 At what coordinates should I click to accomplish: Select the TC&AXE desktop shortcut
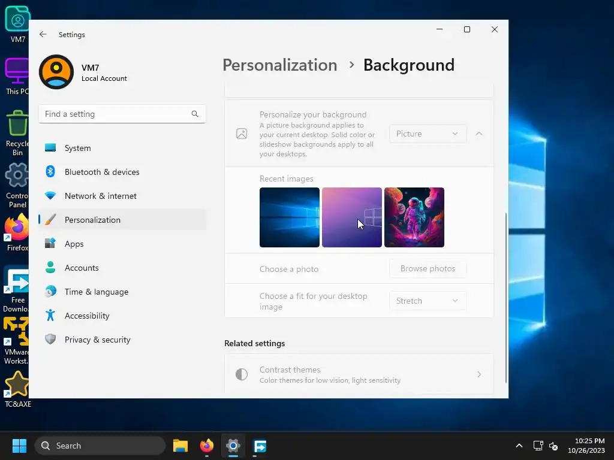pyautogui.click(x=17, y=389)
